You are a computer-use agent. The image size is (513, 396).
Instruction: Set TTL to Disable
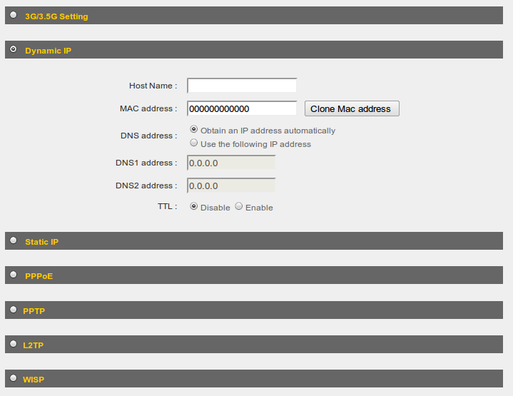(x=193, y=206)
